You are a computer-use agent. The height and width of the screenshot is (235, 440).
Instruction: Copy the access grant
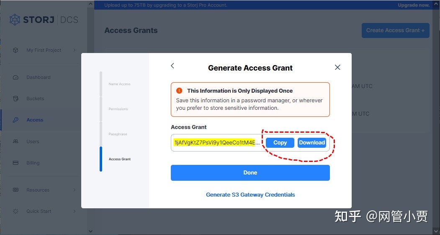pyautogui.click(x=280, y=143)
